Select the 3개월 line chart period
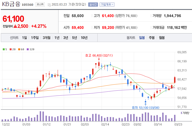 point(47,38)
